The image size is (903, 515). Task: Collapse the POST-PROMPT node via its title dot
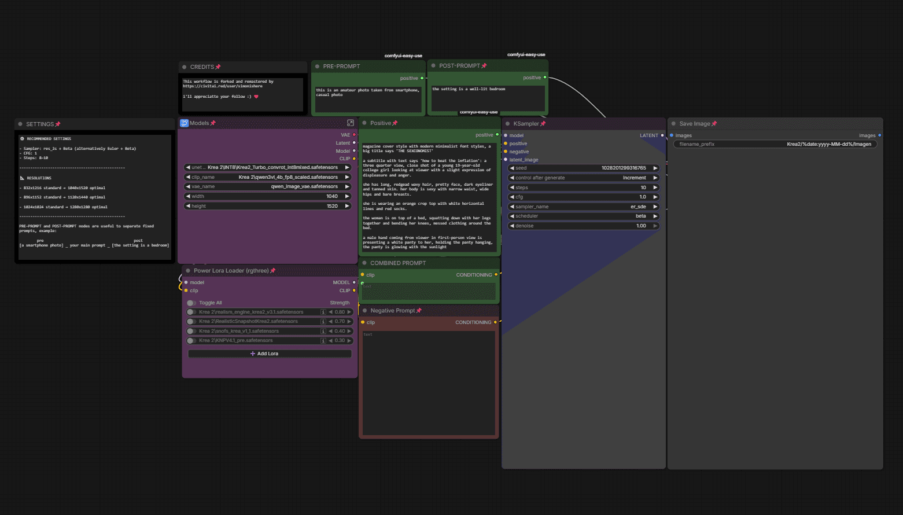(x=433, y=65)
